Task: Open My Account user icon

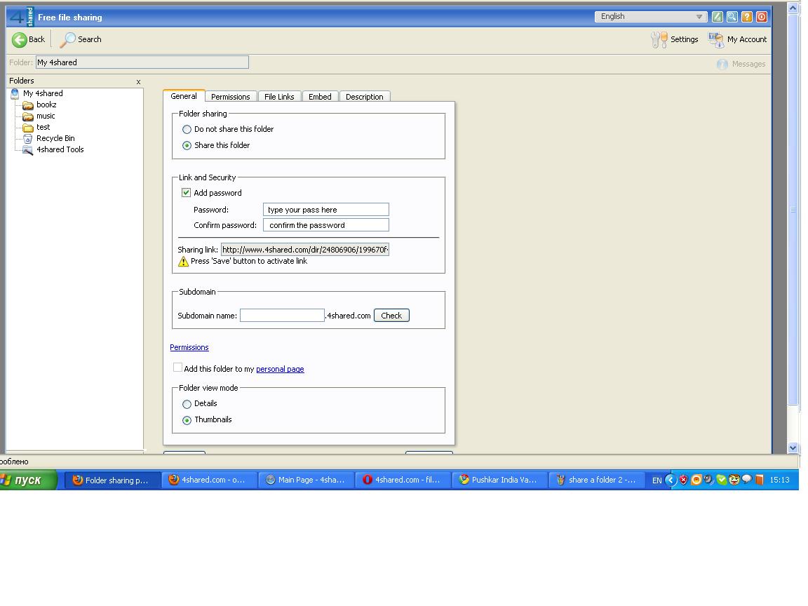Action: coord(715,40)
